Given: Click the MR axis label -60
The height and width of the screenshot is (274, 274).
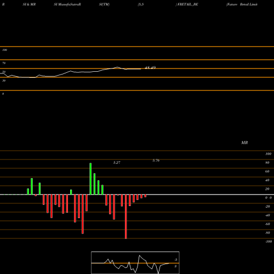Looking at the screenshot, I should (x=267, y=224).
